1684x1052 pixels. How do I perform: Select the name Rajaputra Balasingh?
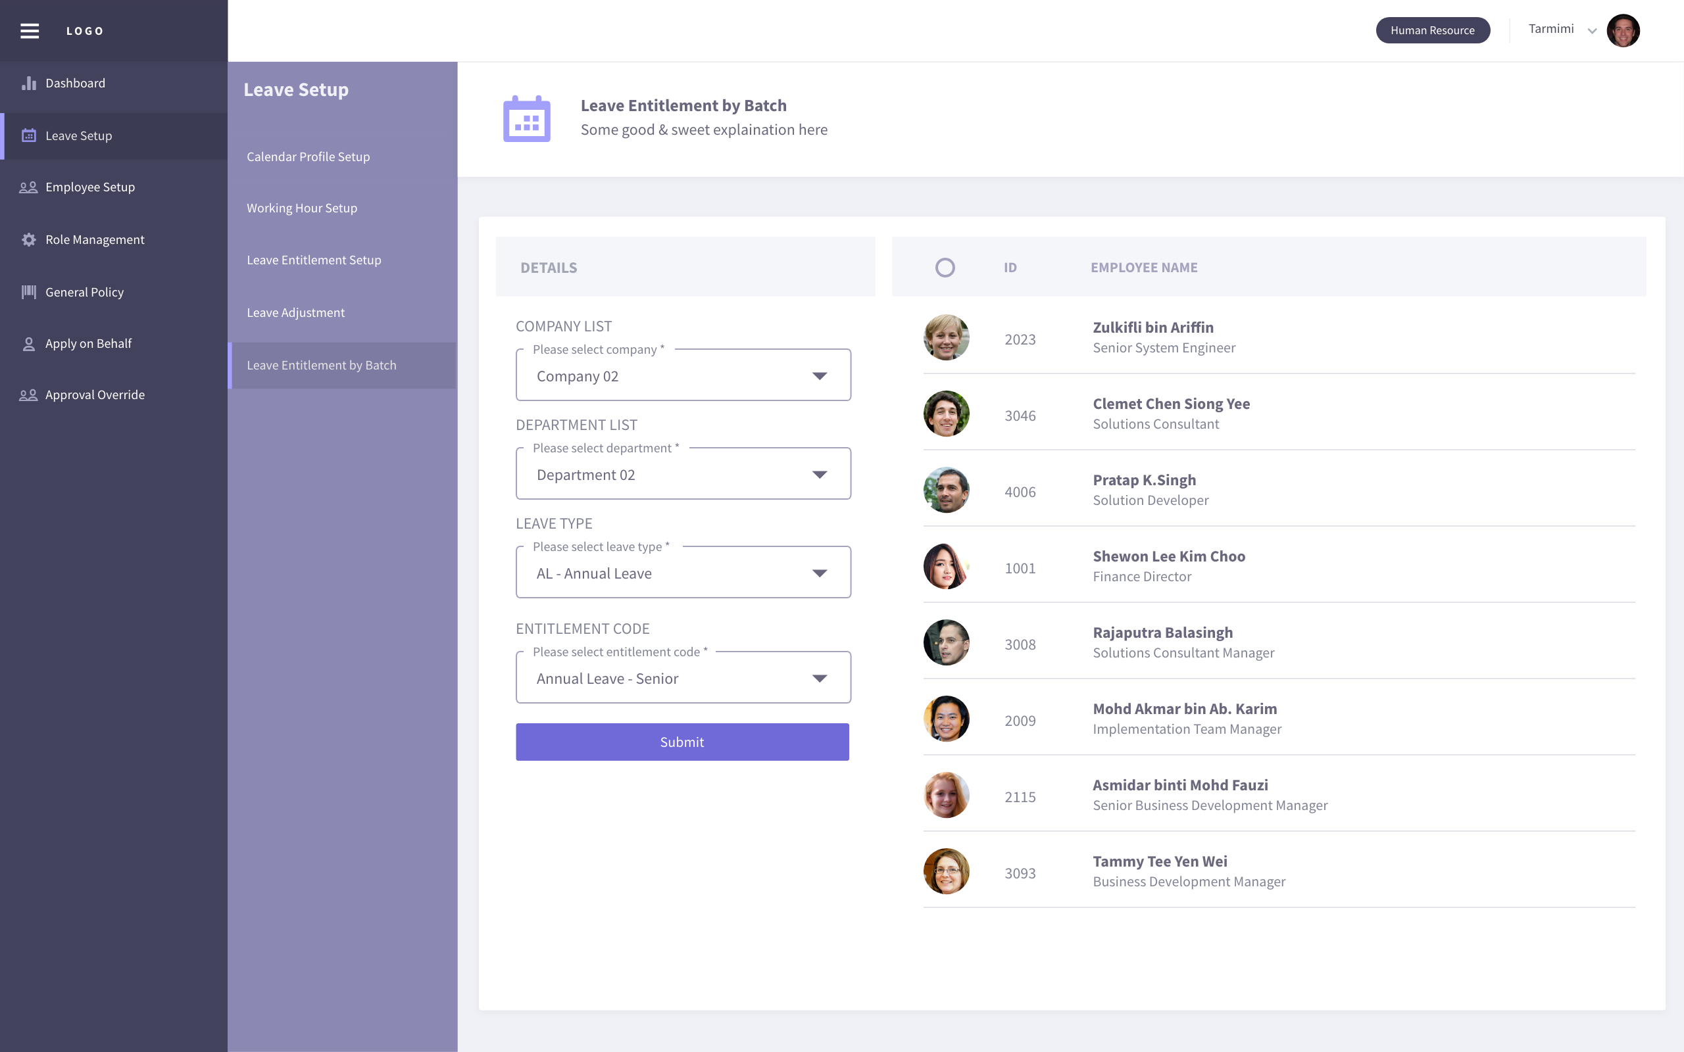[x=1163, y=633]
